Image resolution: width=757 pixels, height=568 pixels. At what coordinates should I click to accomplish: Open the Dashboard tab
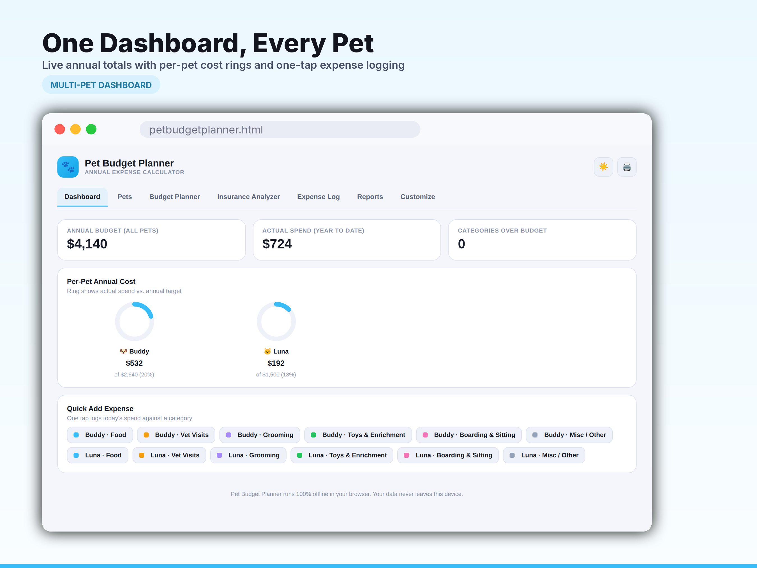tap(82, 197)
